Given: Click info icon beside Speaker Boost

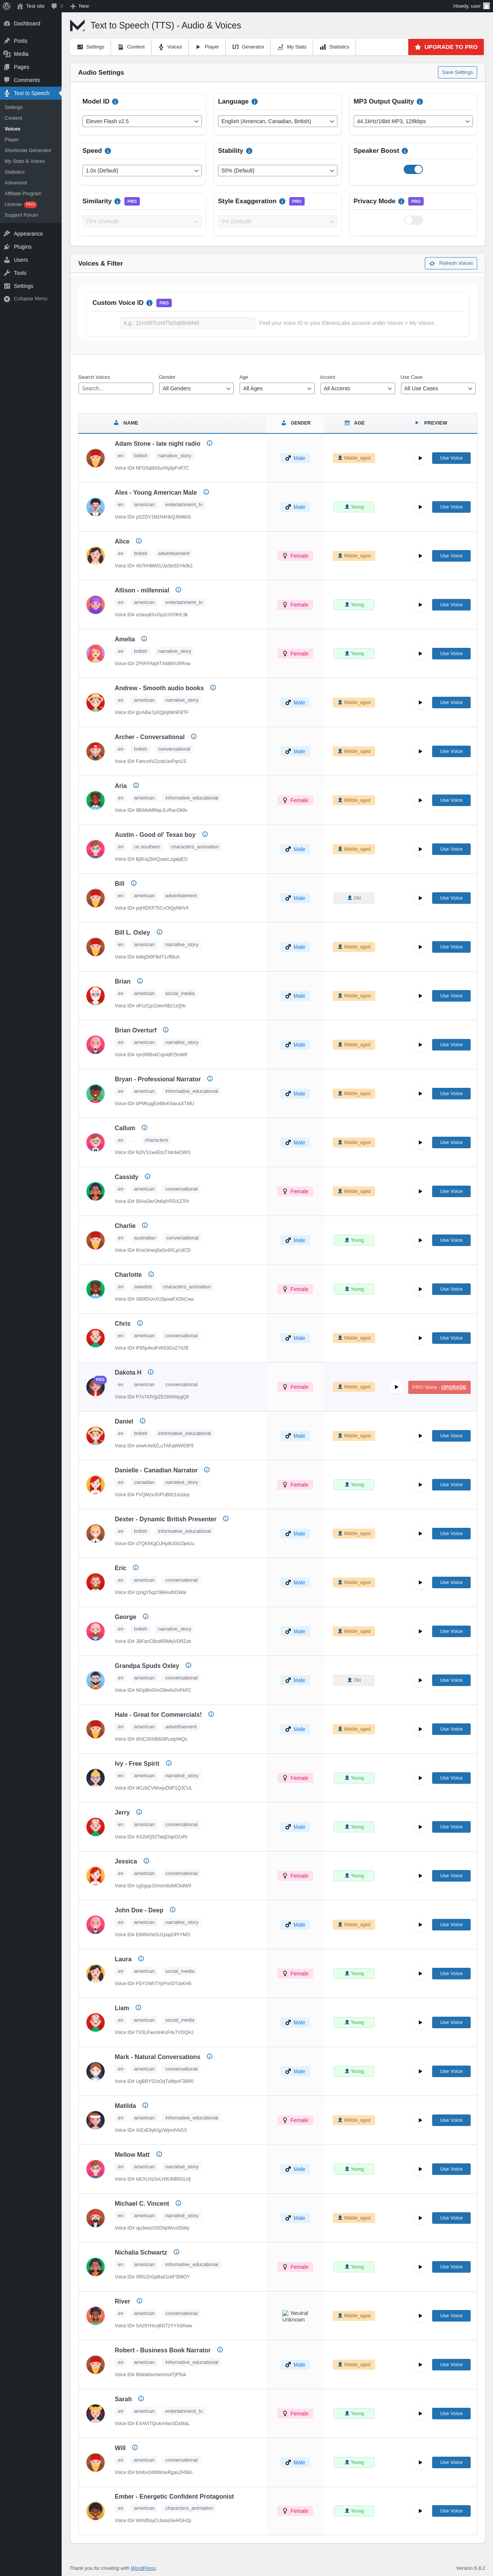Looking at the screenshot, I should [405, 151].
